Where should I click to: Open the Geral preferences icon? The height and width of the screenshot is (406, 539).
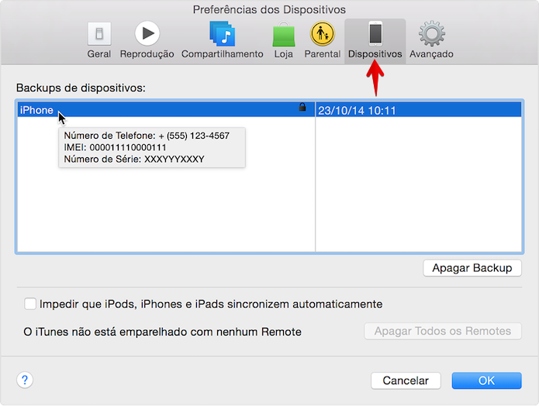click(x=99, y=33)
